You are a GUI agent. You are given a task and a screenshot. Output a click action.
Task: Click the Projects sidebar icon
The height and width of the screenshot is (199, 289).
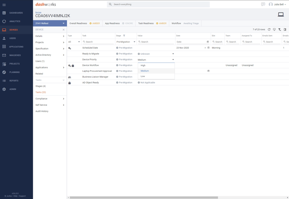pyautogui.click(x=4, y=64)
